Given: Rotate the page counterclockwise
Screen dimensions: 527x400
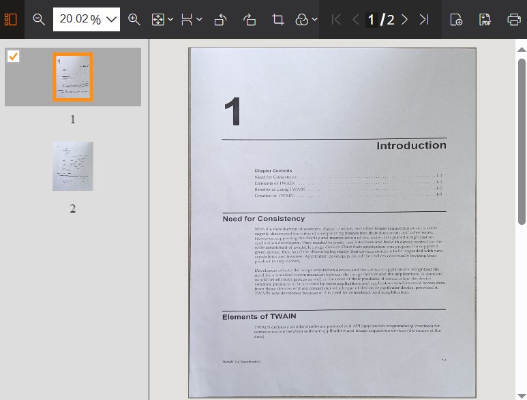Looking at the screenshot, I should tap(221, 19).
